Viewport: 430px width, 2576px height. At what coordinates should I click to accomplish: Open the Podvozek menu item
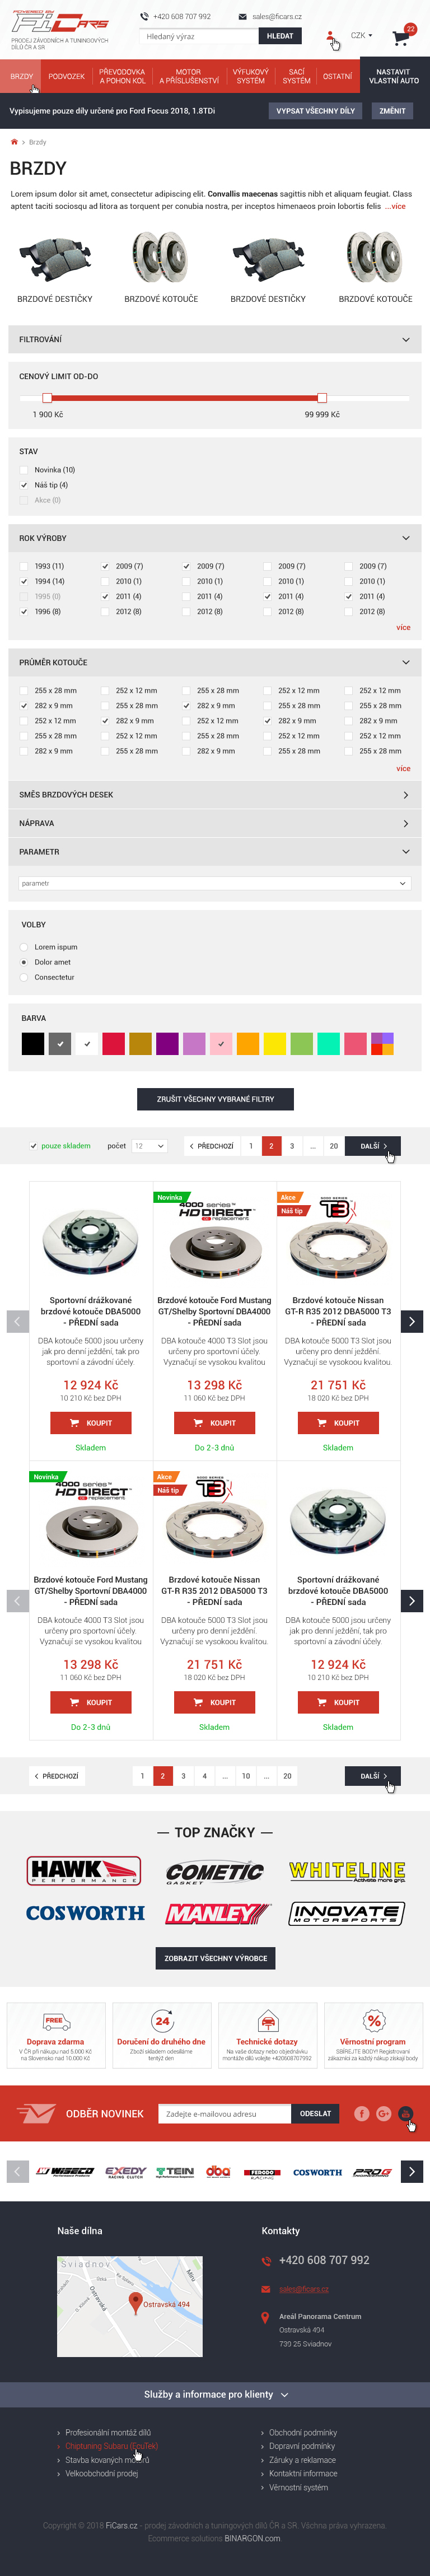pos(66,76)
